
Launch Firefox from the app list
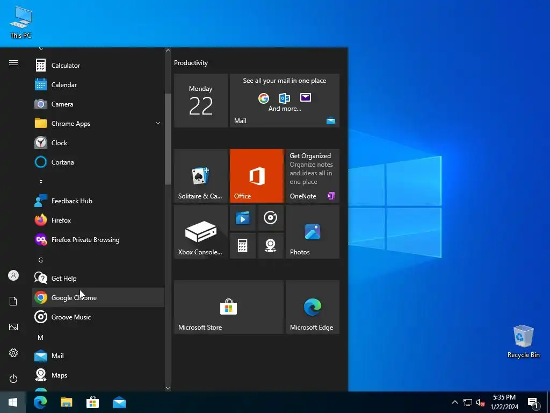(98, 220)
